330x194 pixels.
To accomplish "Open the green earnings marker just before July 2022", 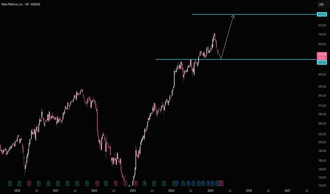I will [x=106, y=183].
